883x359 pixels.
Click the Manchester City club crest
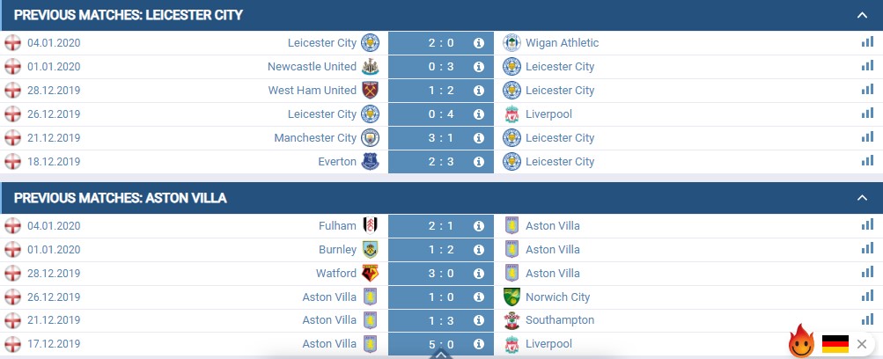click(x=370, y=138)
